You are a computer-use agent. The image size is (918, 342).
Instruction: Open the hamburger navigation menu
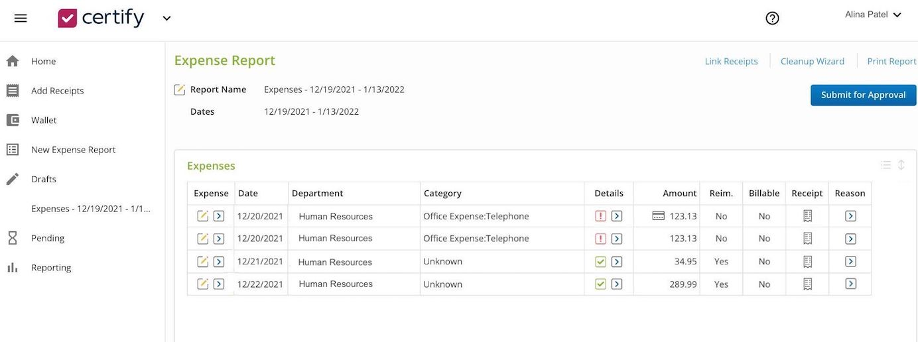tap(21, 18)
